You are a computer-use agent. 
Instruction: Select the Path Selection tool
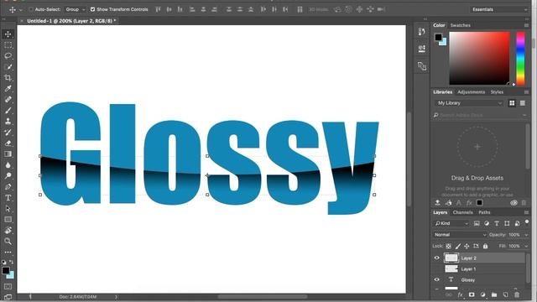[x=8, y=209]
